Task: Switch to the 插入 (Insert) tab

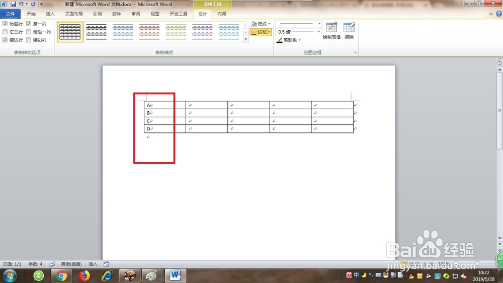Action: [x=50, y=14]
